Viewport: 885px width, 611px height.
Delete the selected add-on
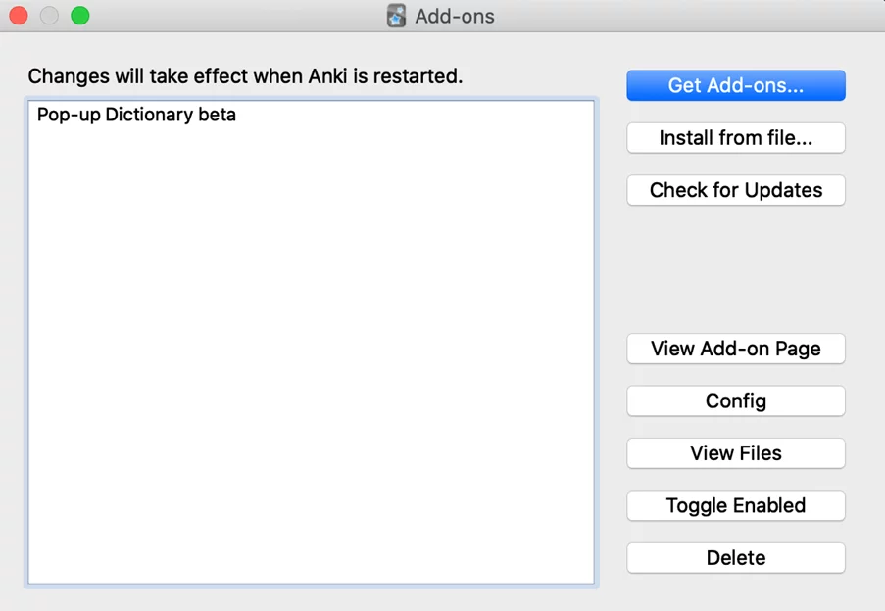[x=736, y=558]
